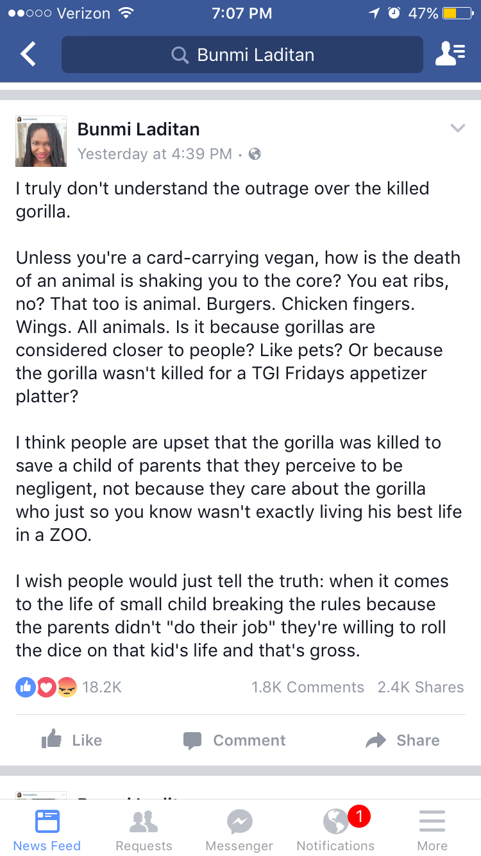Open the More menu tab
The height and width of the screenshot is (856, 481).
[x=432, y=828]
